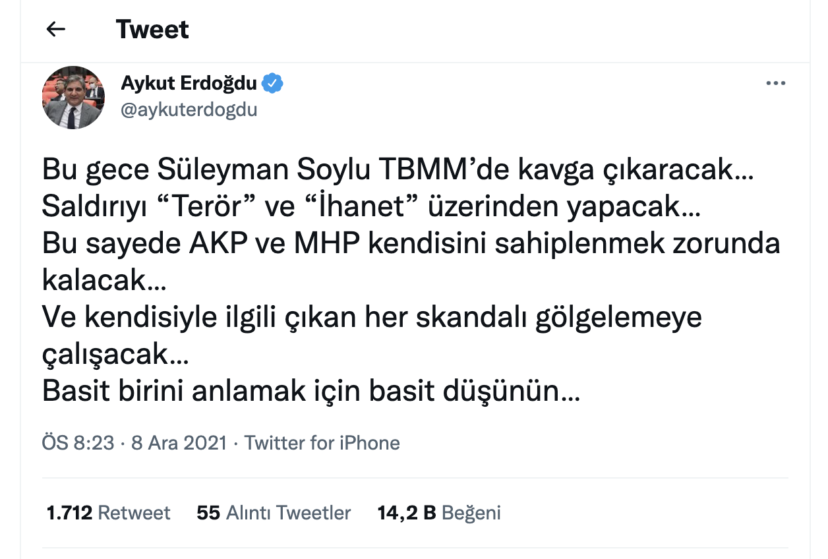Tap the back navigation arrow at top left
This screenshot has width=828, height=559.
tap(56, 29)
